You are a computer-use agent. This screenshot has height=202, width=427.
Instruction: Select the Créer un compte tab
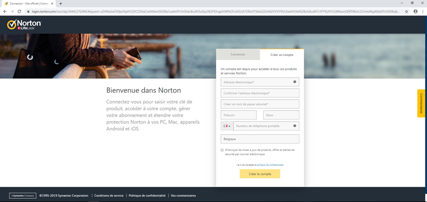282,55
